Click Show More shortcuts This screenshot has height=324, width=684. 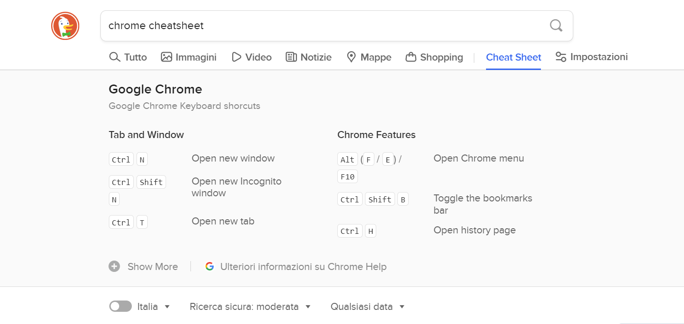(152, 266)
